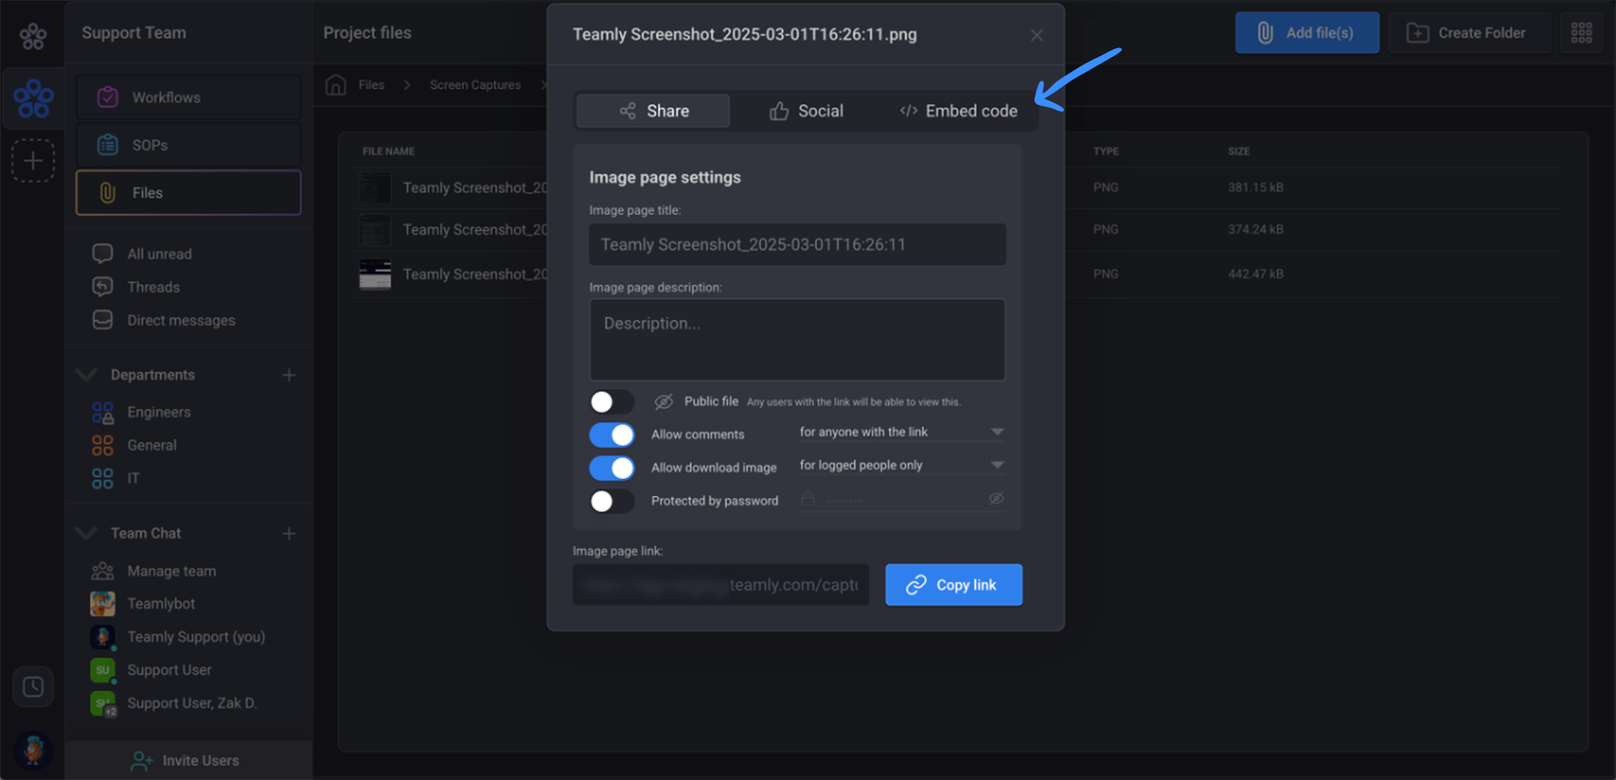Switch to the Embed code tab
This screenshot has height=780, width=1616.
[x=959, y=111]
